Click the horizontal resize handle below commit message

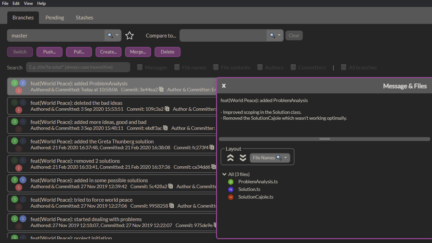tap(324, 138)
